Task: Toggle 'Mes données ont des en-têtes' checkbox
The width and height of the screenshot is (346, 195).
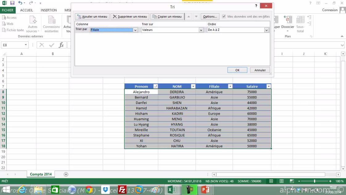Action: point(224,17)
